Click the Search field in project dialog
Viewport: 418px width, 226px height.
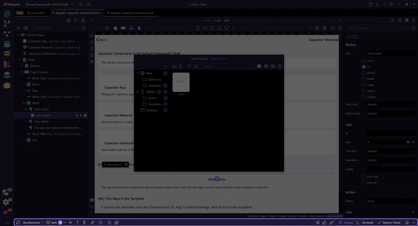[227, 66]
